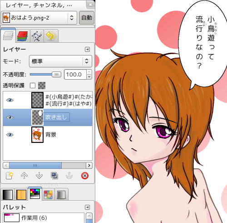
Task: Enable the 透明保護 checkbox
Action: pos(33,86)
